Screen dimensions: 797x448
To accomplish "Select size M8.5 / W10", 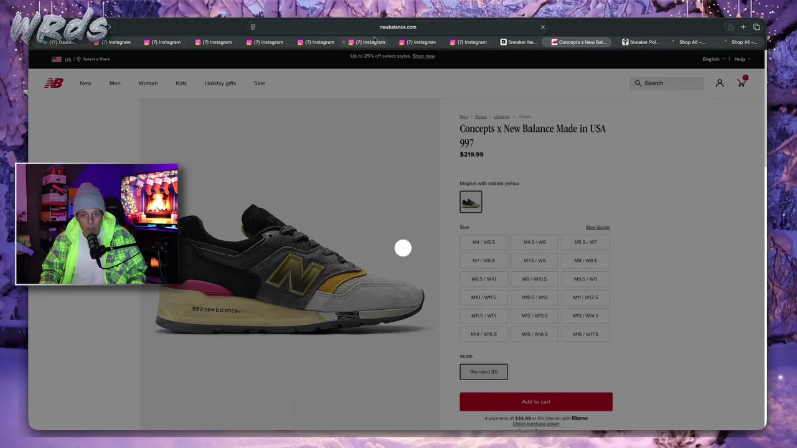I will [x=484, y=279].
